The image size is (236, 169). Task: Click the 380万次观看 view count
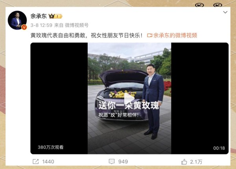[x=51, y=147]
